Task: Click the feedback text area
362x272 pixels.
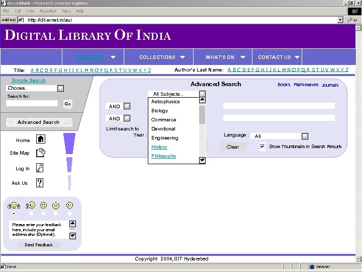Action: [39, 230]
